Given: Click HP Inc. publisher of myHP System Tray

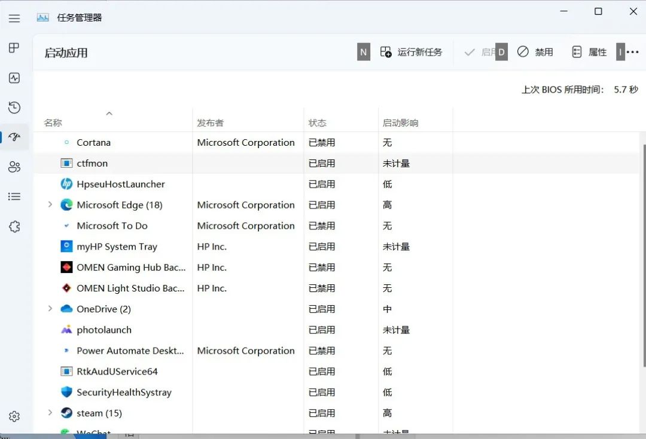Looking at the screenshot, I should pos(212,247).
